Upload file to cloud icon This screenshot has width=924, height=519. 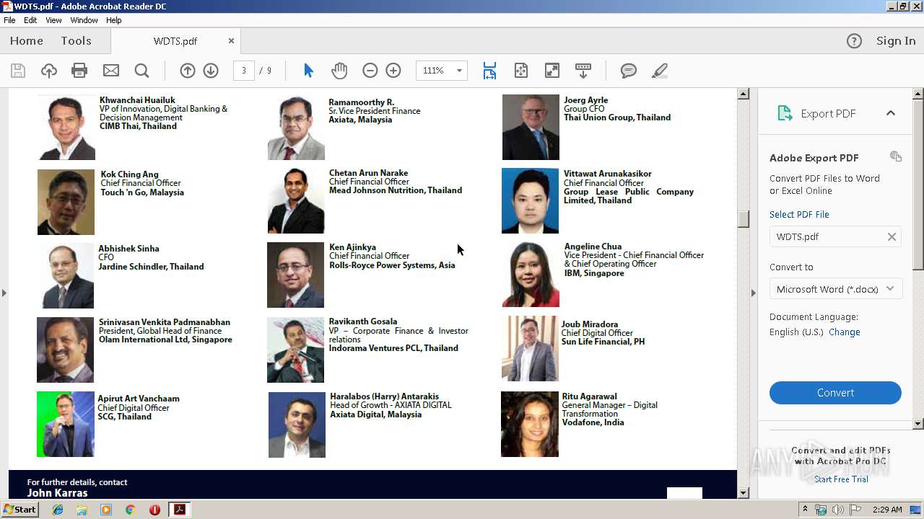(48, 71)
